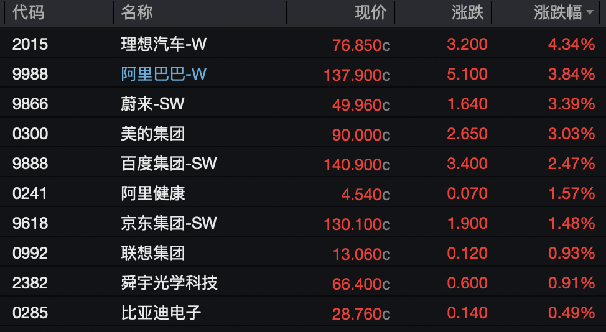Screen dimensions: 606x332
Task: Sort table by 名称 column header
Action: [x=137, y=12]
